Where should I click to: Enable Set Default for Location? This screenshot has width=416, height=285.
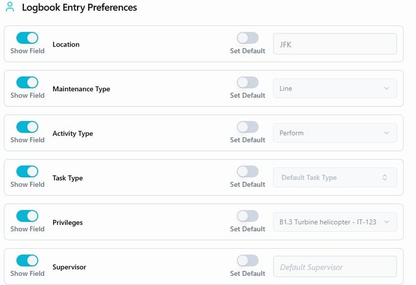(x=248, y=38)
